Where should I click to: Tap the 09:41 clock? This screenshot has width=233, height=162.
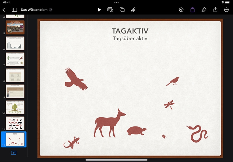(x=6, y=2)
